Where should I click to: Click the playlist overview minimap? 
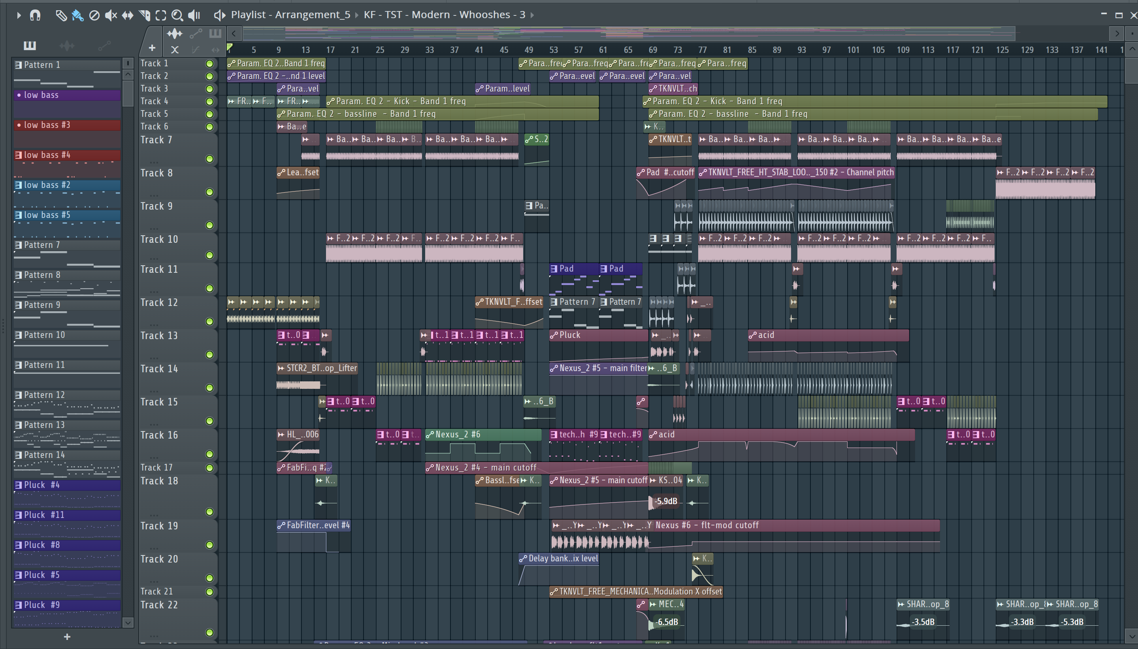tap(629, 34)
